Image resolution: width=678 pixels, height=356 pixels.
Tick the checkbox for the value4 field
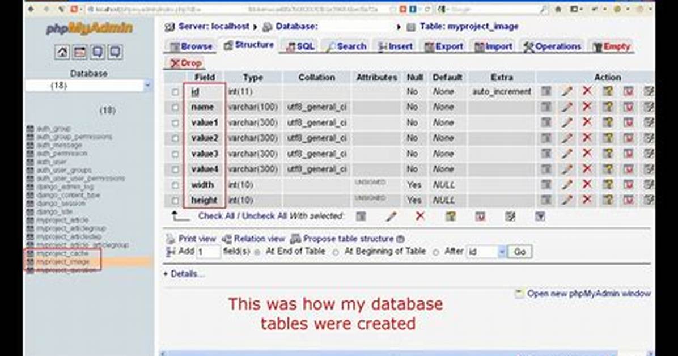[175, 169]
